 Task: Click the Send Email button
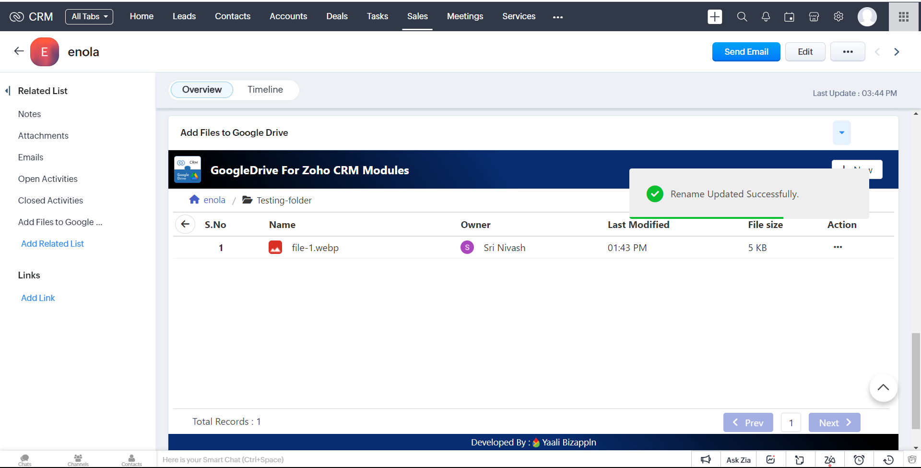(x=746, y=52)
